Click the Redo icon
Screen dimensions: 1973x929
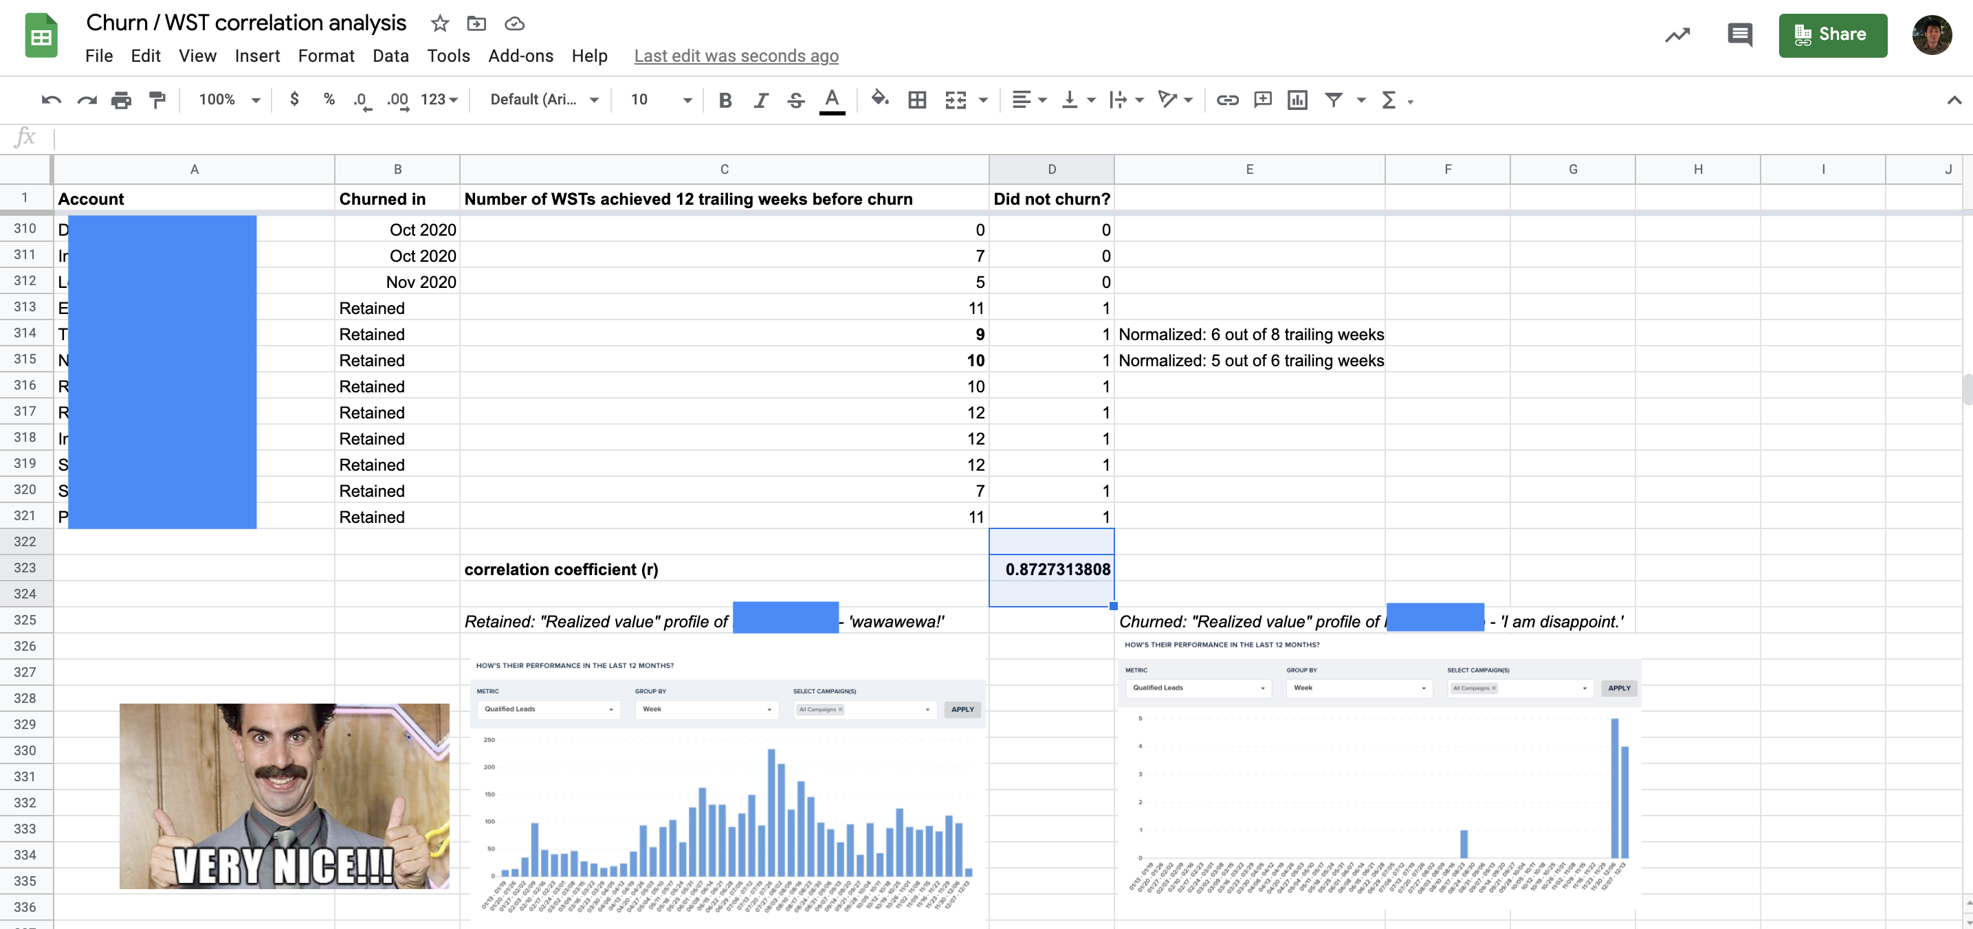click(x=87, y=100)
